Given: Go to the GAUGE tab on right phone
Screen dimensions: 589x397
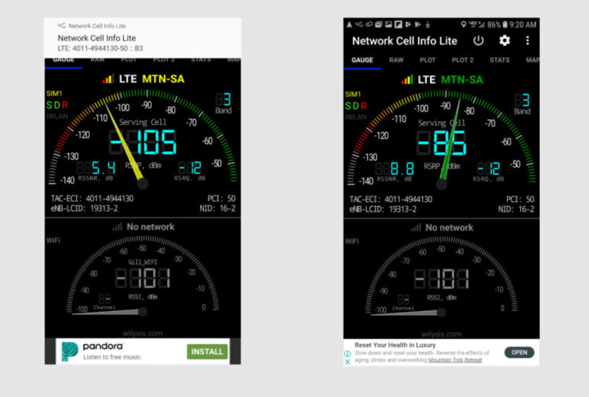Looking at the screenshot, I should (x=362, y=60).
